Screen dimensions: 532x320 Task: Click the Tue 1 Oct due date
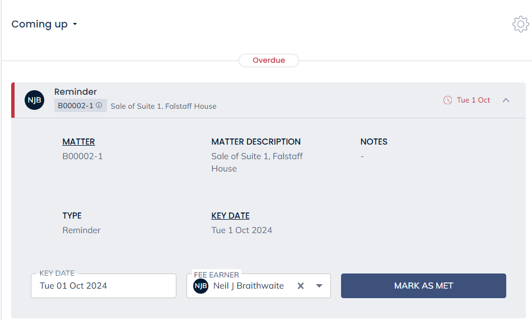(473, 100)
